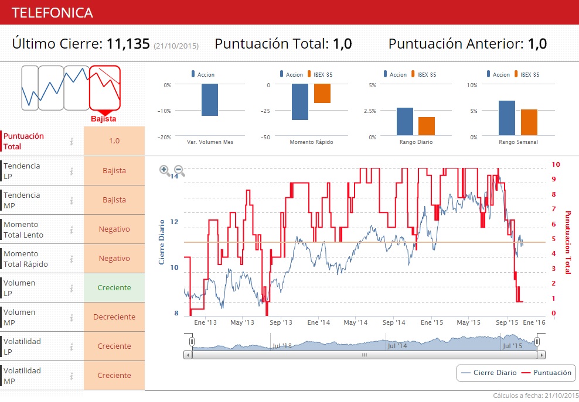The height and width of the screenshot is (402, 579).
Task: Click the Sep '15 label on the x-axis
Action: 507,322
